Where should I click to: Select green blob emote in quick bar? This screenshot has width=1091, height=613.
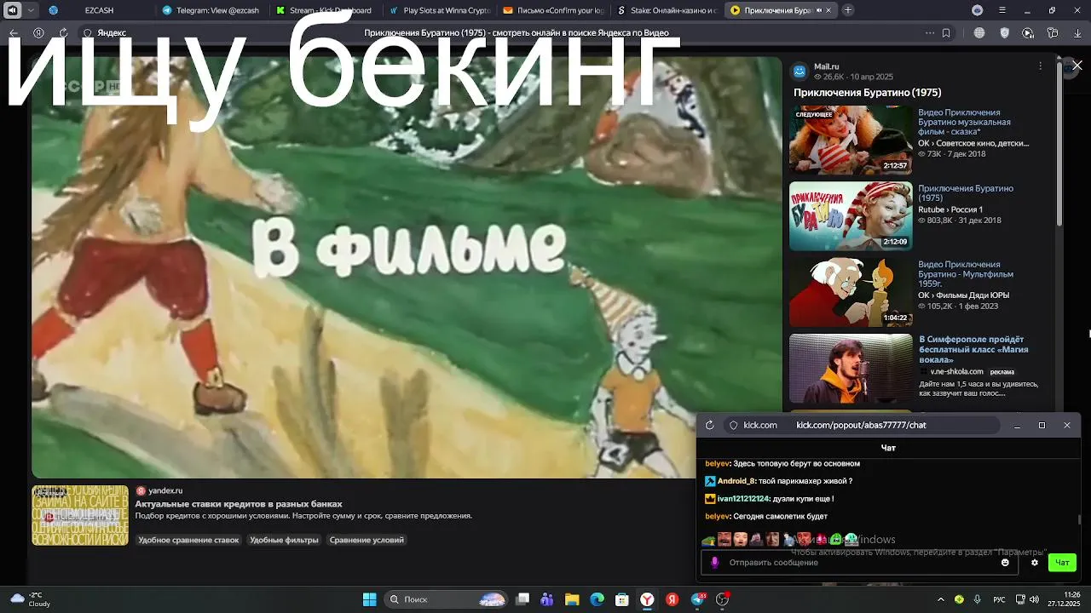(836, 539)
